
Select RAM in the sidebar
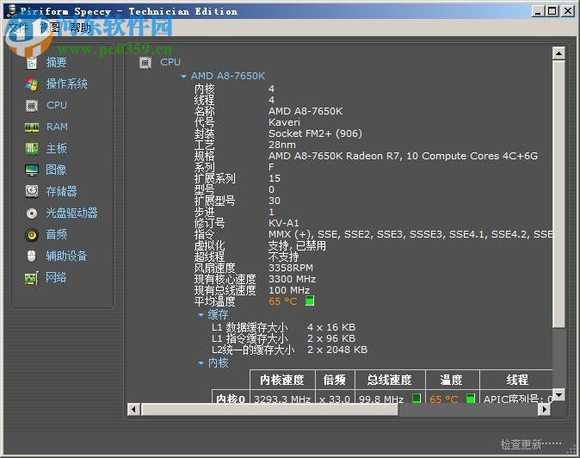pos(57,127)
